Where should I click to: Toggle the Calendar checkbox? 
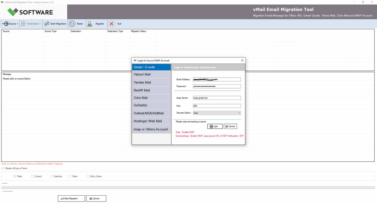51,176
